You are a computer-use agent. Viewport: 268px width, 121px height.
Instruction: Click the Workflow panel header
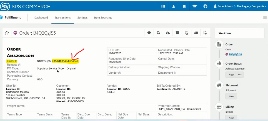(x=240, y=33)
